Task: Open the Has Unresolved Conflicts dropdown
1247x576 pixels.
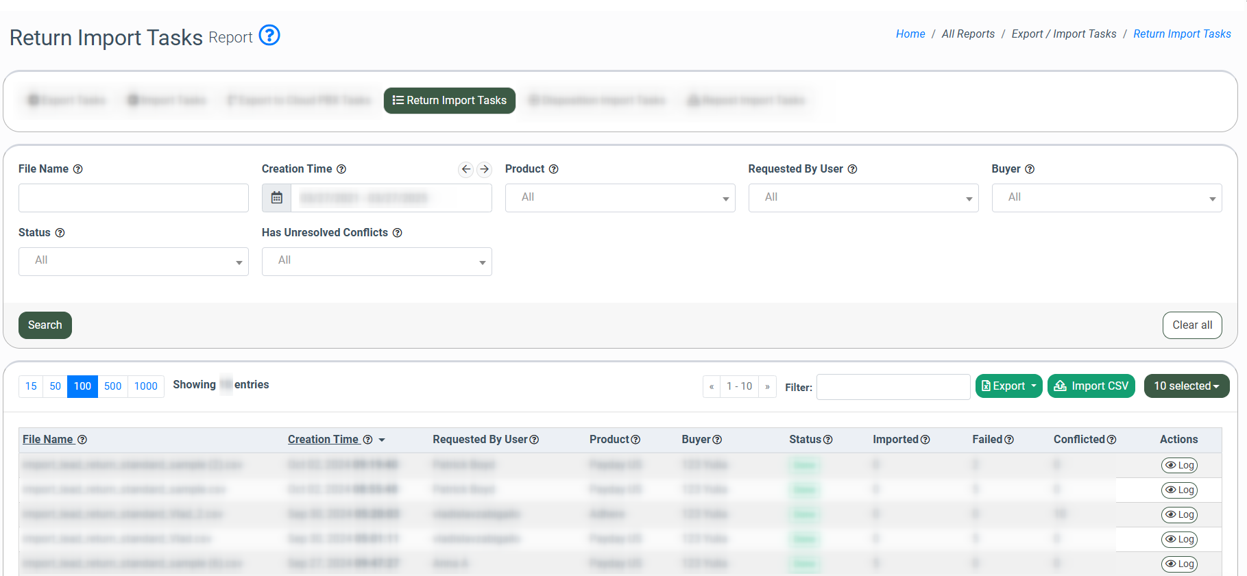Action: click(x=376, y=262)
